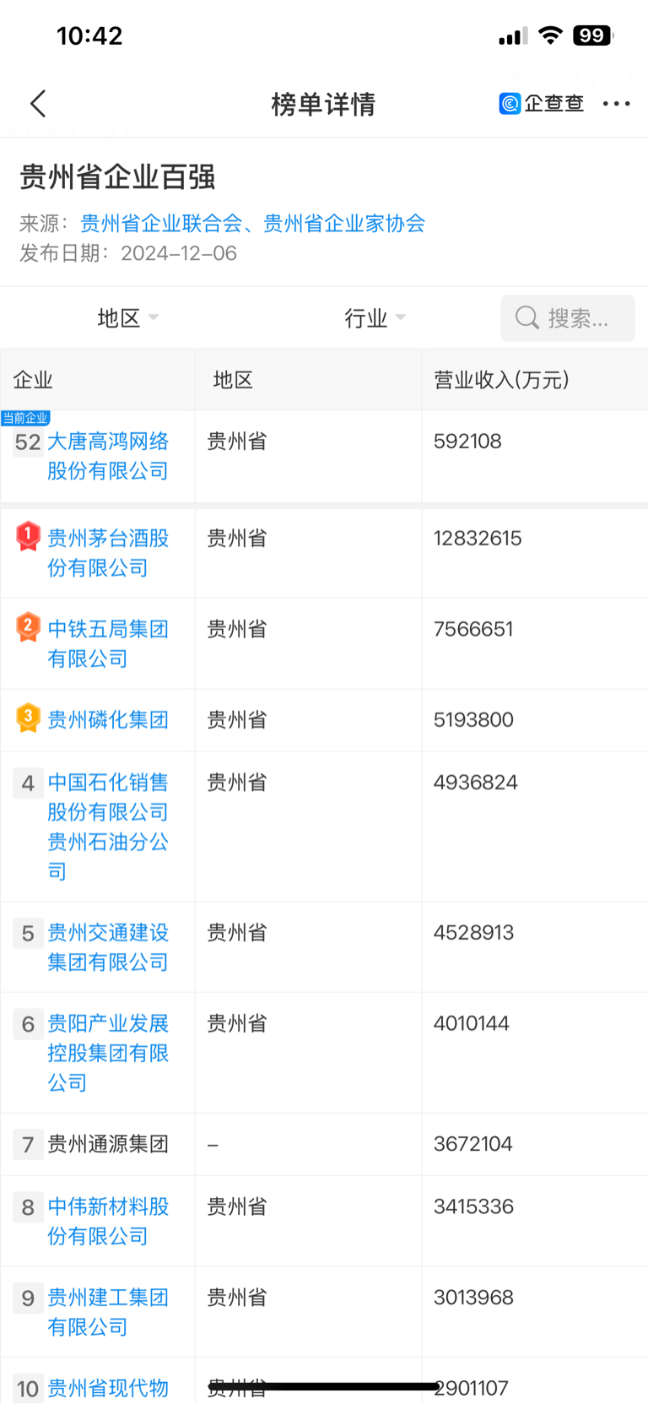The image size is (648, 1404).
Task: Tap the cellular signal bars
Action: pos(513,35)
